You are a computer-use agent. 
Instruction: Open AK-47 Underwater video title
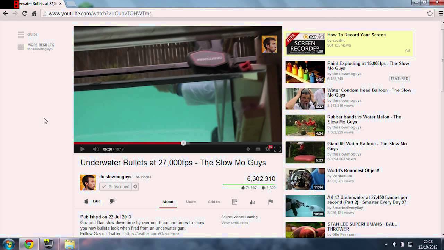[367, 200]
